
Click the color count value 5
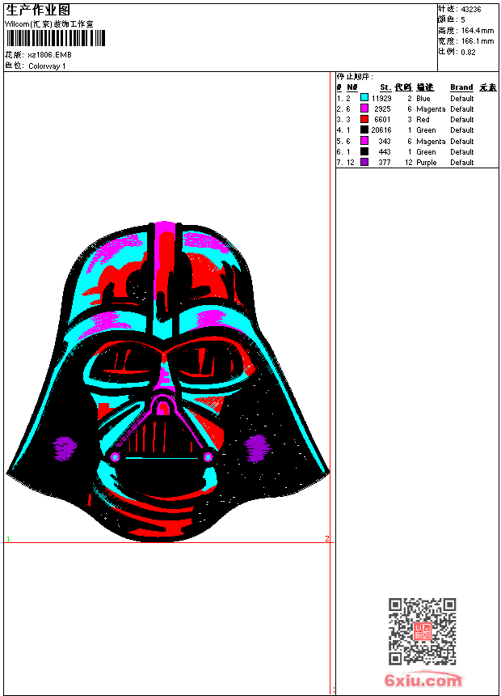463,20
